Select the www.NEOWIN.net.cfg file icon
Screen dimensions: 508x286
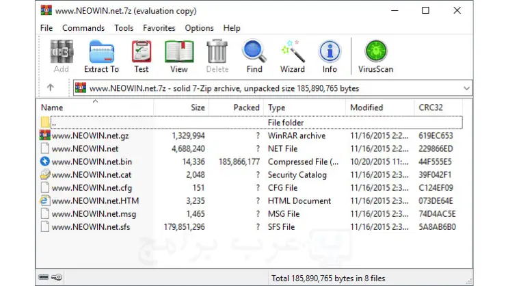[x=45, y=187]
